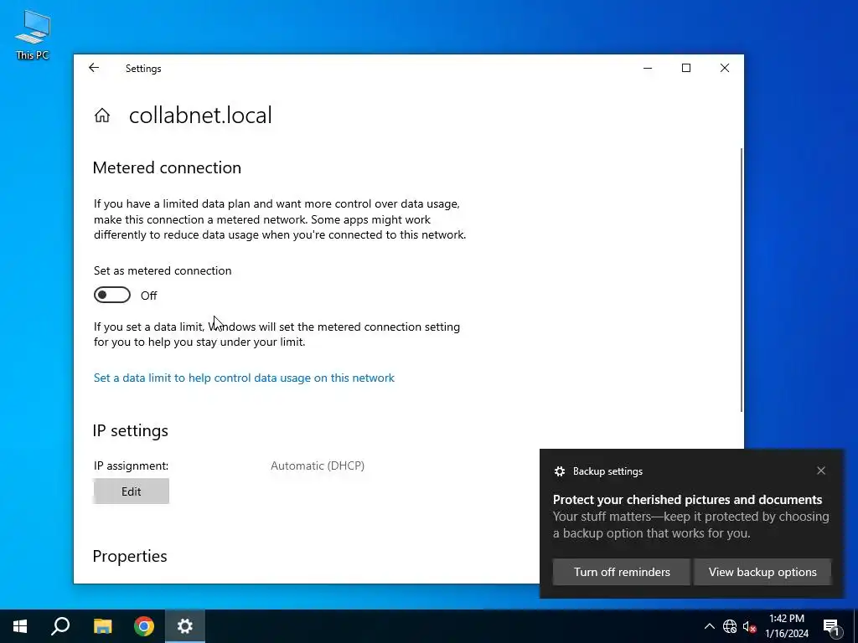858x643 pixels.
Task: Launch Google Chrome from taskbar
Action: 144,626
